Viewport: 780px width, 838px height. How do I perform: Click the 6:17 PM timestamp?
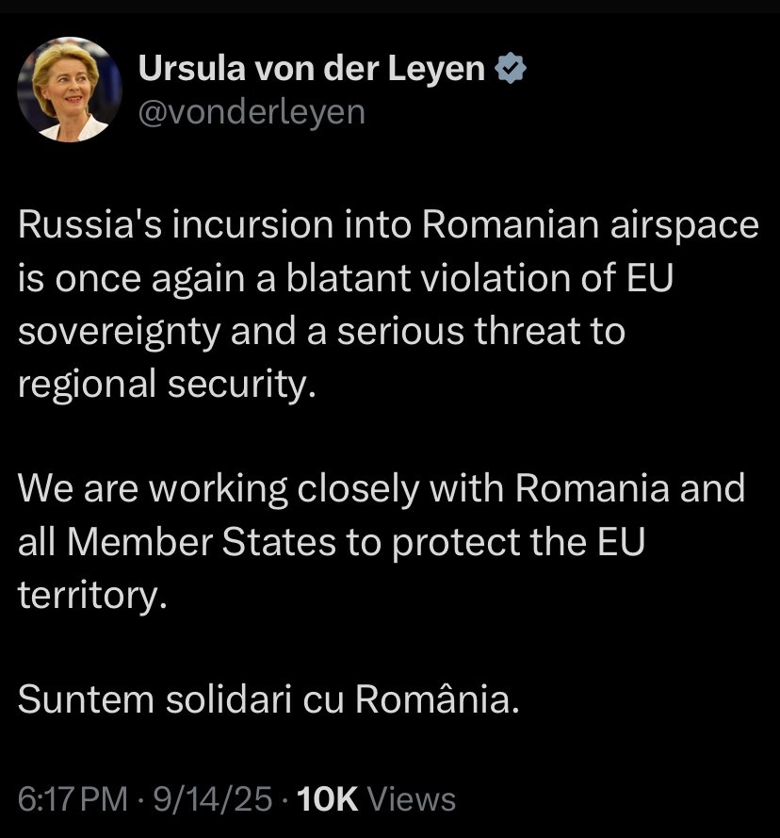73,799
